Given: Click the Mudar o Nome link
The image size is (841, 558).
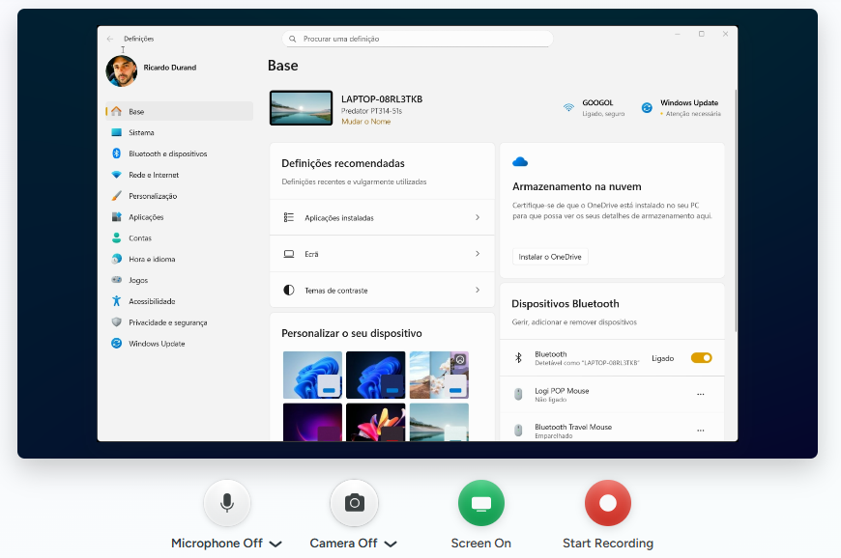Looking at the screenshot, I should pos(365,122).
